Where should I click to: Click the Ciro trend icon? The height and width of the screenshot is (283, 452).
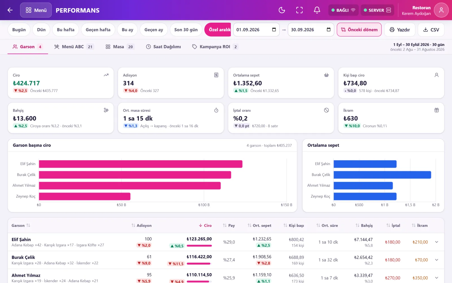[106, 75]
